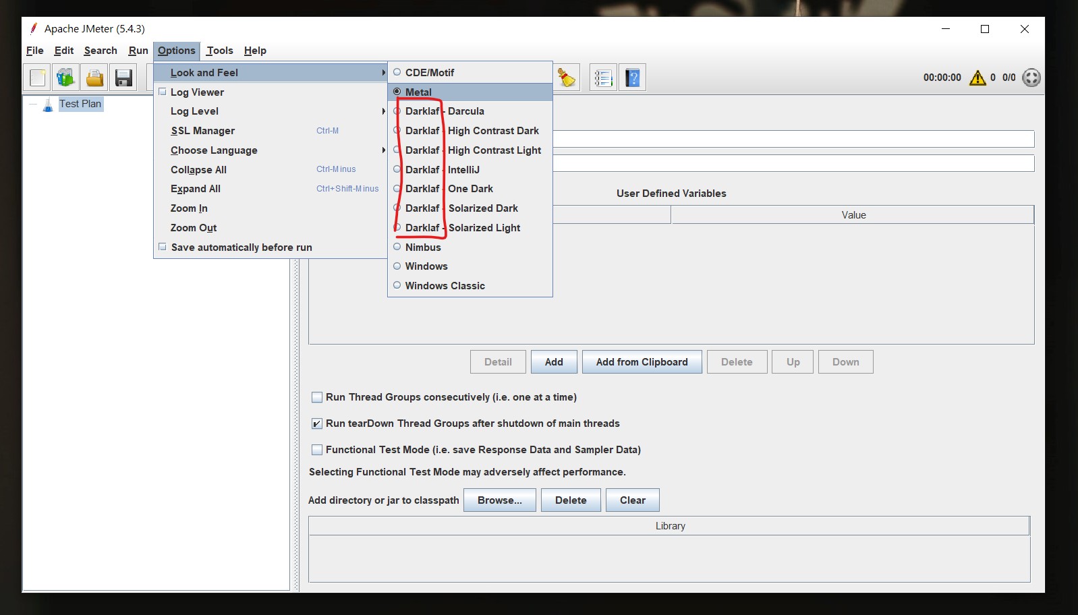Screen dimensions: 1078x615
Task: Choose SSL Manager menu item
Action: click(x=271, y=131)
